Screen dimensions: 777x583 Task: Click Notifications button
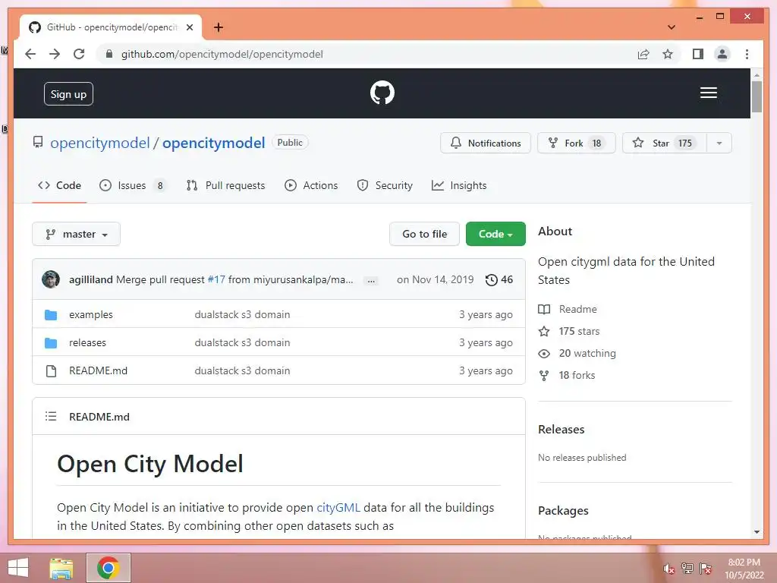pos(486,143)
